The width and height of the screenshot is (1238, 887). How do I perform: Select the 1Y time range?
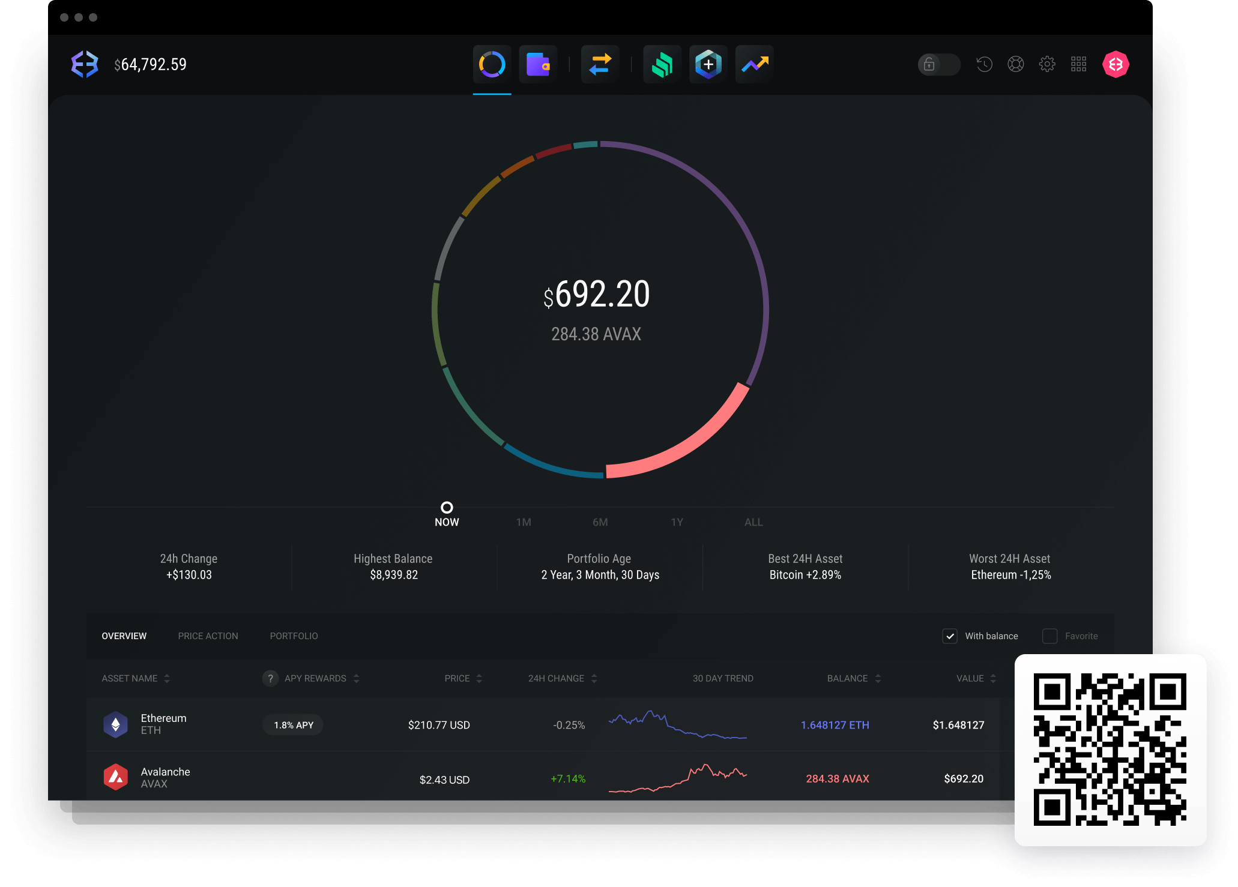(x=677, y=522)
